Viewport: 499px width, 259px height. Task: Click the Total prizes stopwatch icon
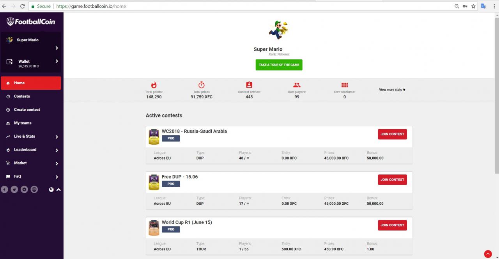[201, 85]
